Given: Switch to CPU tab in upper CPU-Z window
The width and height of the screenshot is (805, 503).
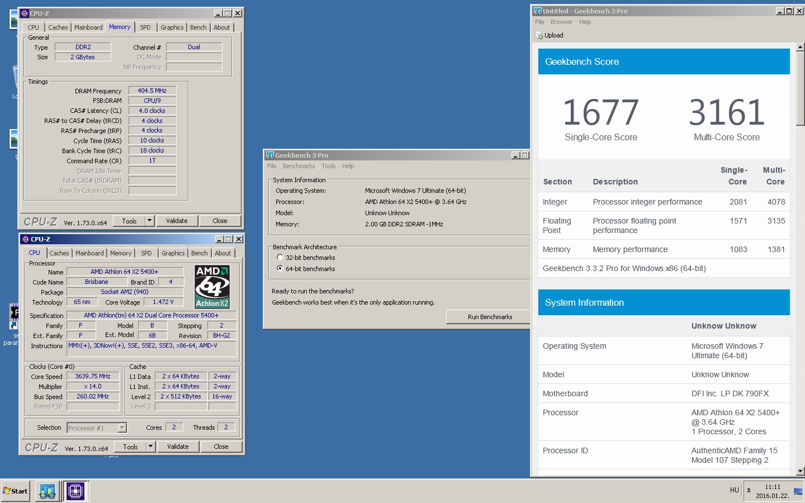Looking at the screenshot, I should 34,27.
